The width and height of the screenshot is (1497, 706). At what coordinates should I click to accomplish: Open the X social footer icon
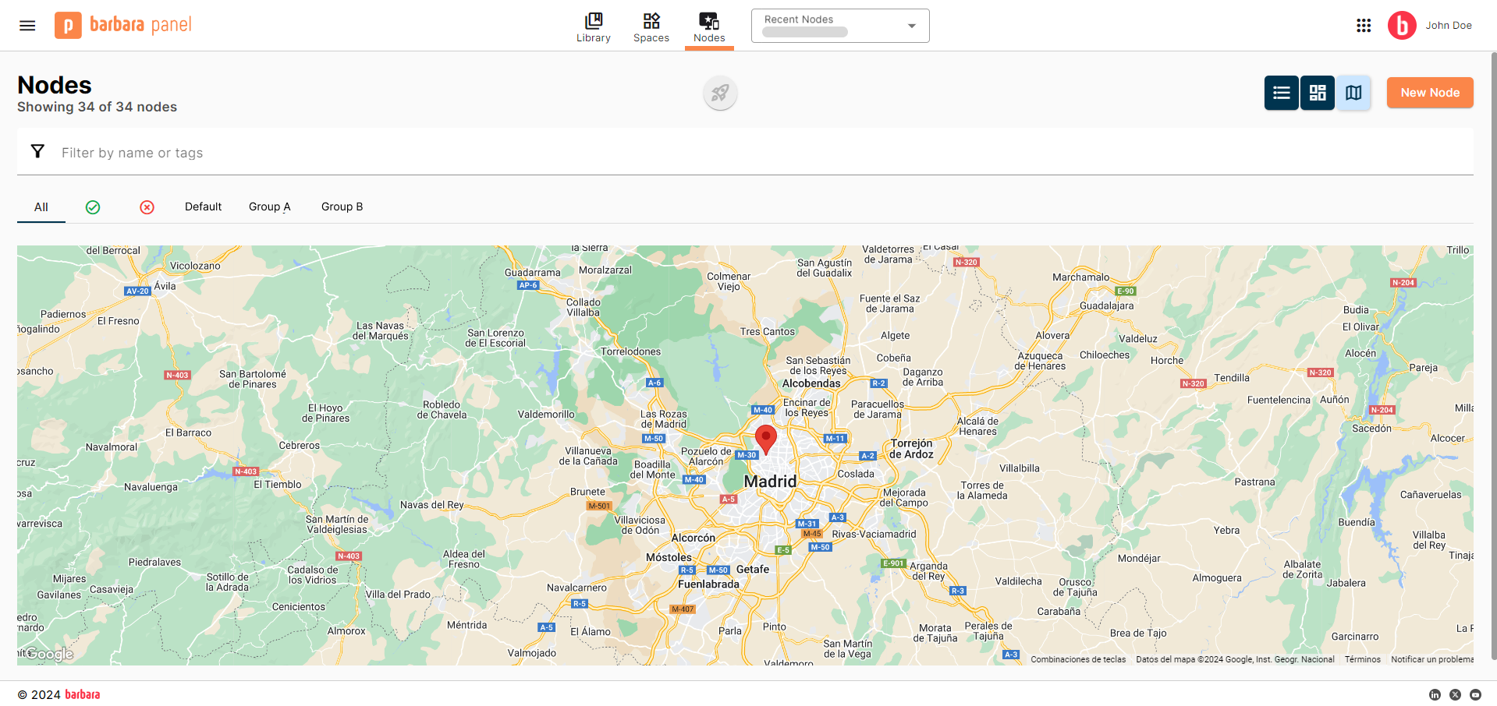[1455, 694]
